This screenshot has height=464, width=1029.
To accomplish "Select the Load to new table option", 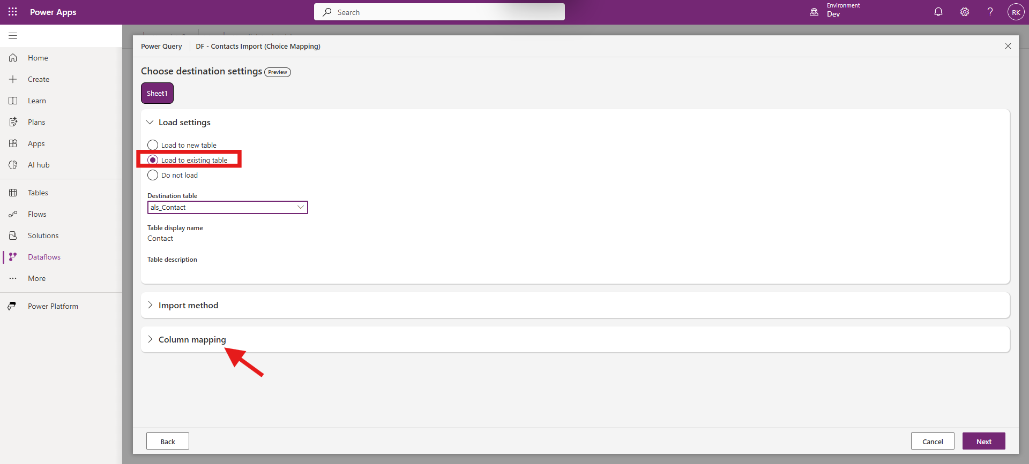I will coord(153,145).
